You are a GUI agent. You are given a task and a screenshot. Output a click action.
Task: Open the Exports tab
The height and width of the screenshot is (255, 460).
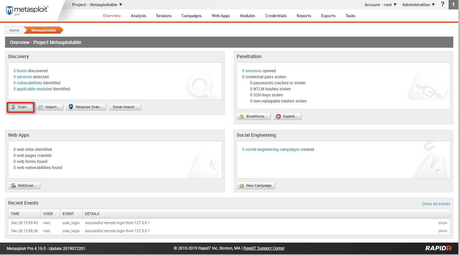[x=328, y=16]
